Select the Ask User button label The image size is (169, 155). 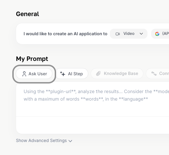[x=38, y=74]
